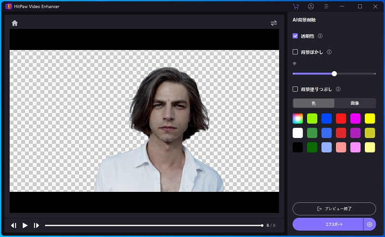Viewport: 385px width, 237px height.
Task: Play the video preview
Action: coord(25,225)
